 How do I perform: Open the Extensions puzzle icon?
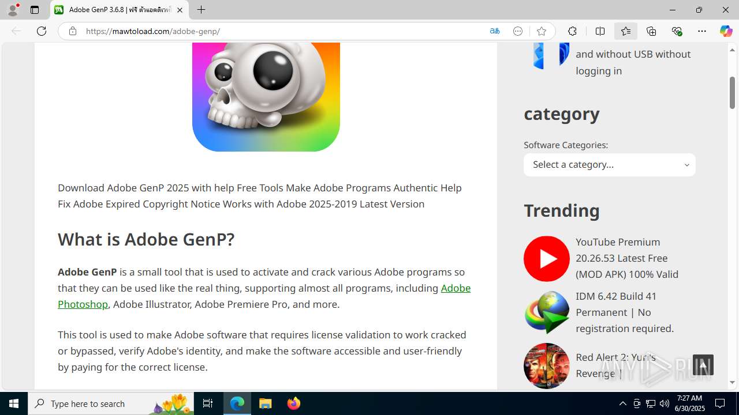(x=572, y=31)
